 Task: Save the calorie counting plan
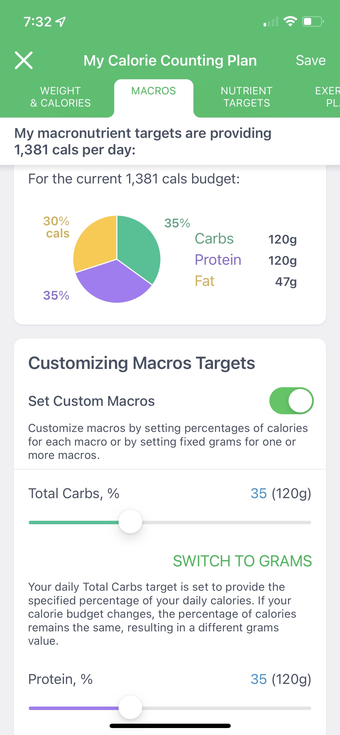[x=310, y=60]
